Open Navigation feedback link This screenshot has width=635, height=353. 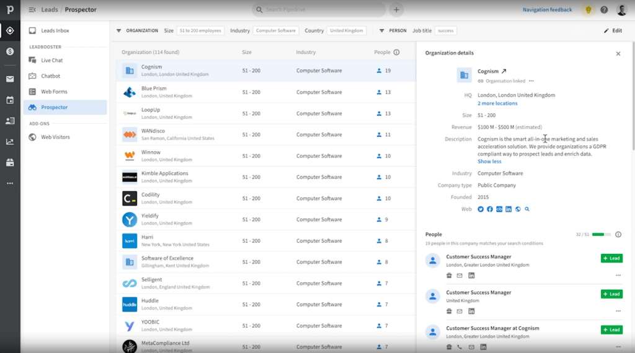(x=547, y=10)
